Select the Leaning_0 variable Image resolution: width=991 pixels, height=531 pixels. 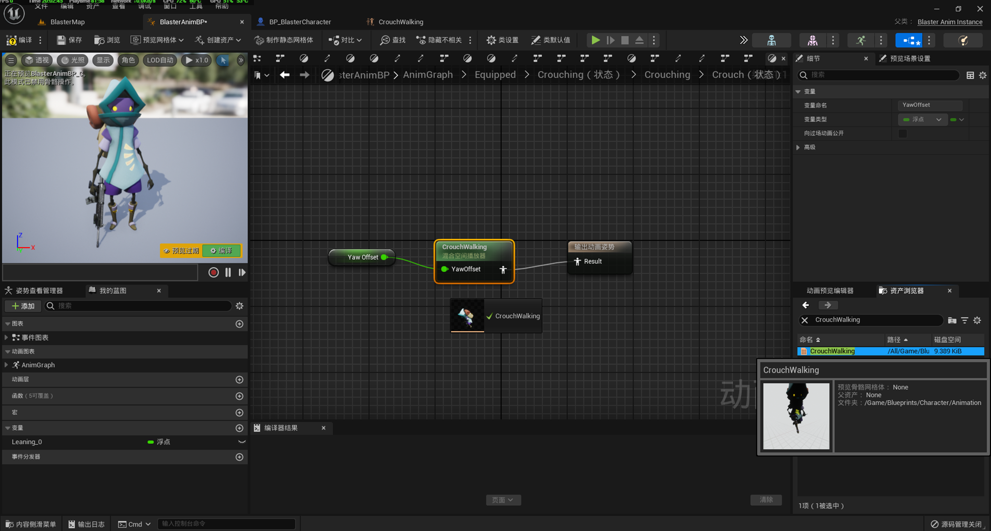(x=125, y=442)
